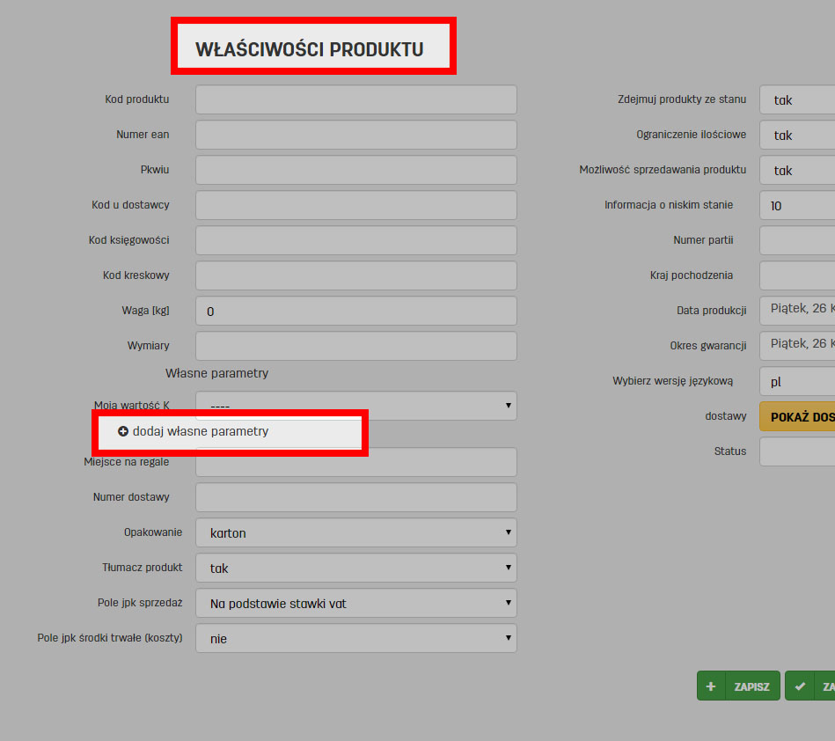835x741 pixels.
Task: Click the dropdown arrow on Tłumacz produkt
Action: 508,568
